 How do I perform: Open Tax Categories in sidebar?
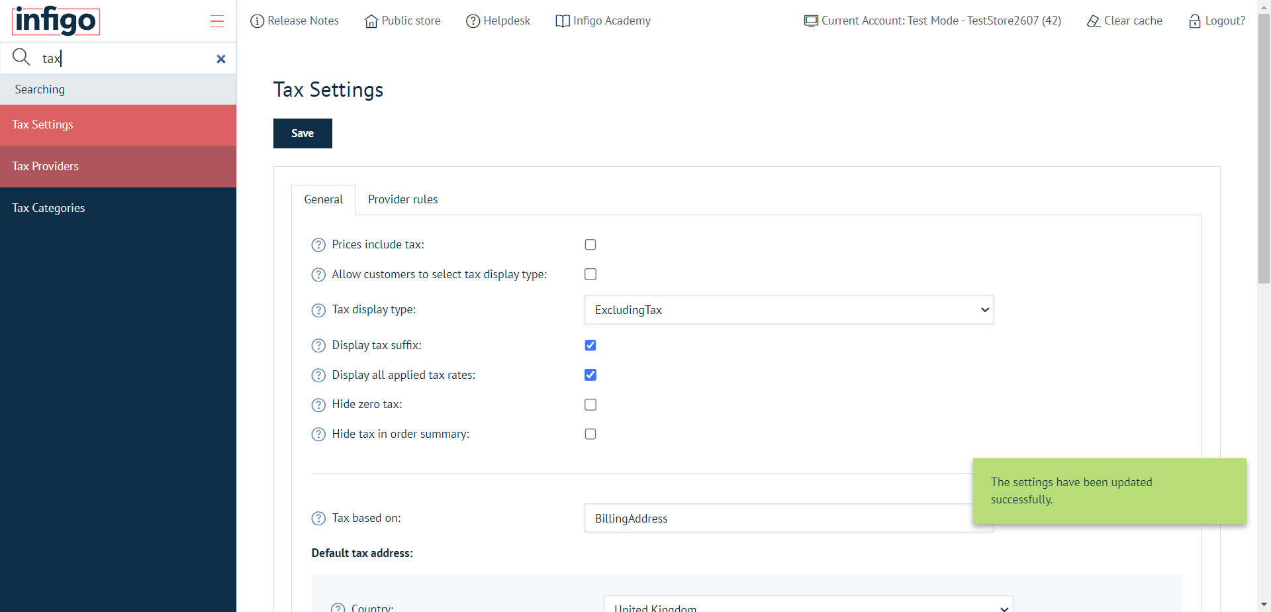click(x=118, y=208)
